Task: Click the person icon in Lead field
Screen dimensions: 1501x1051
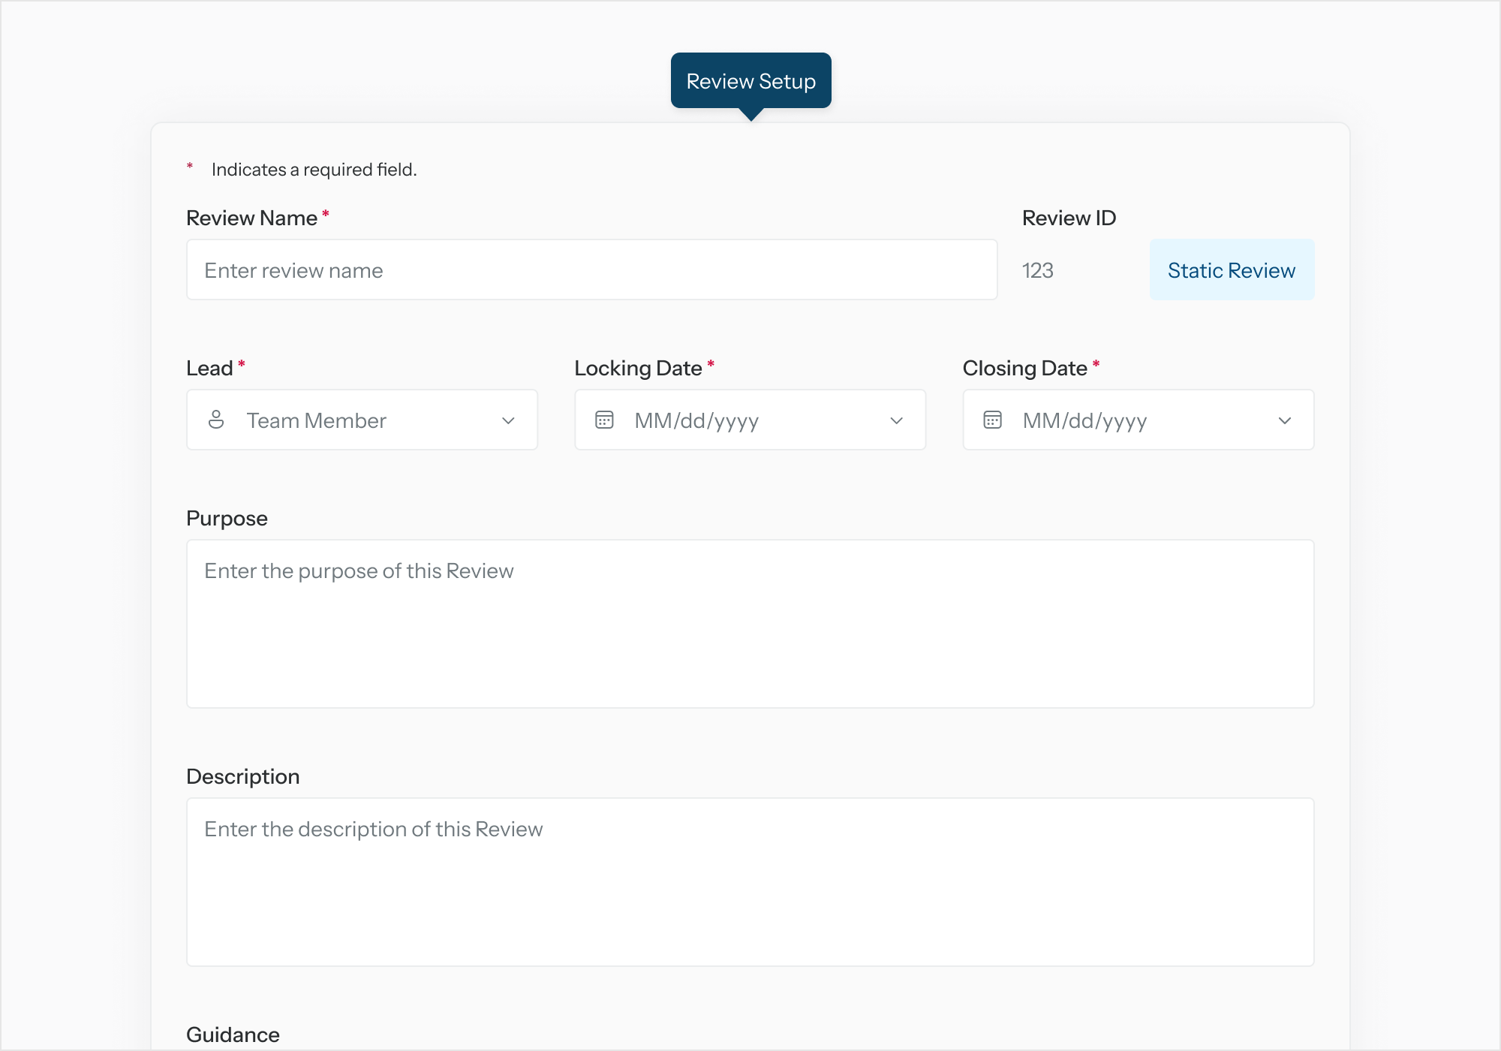Action: [216, 420]
